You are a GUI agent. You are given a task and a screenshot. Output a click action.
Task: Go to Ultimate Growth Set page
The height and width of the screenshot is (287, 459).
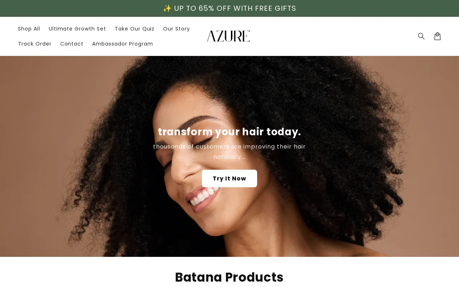(77, 29)
